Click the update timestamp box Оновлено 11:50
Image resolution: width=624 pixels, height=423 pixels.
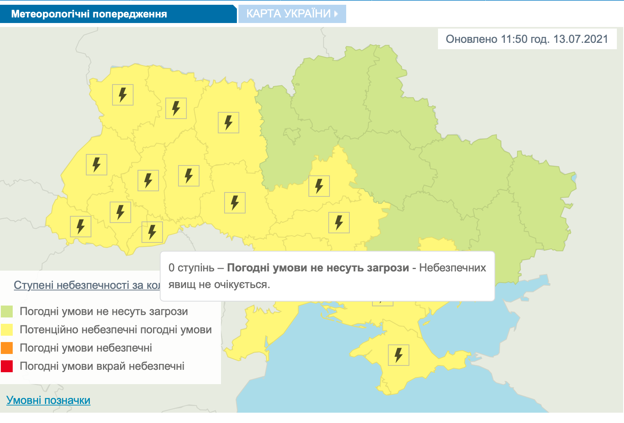(x=527, y=39)
